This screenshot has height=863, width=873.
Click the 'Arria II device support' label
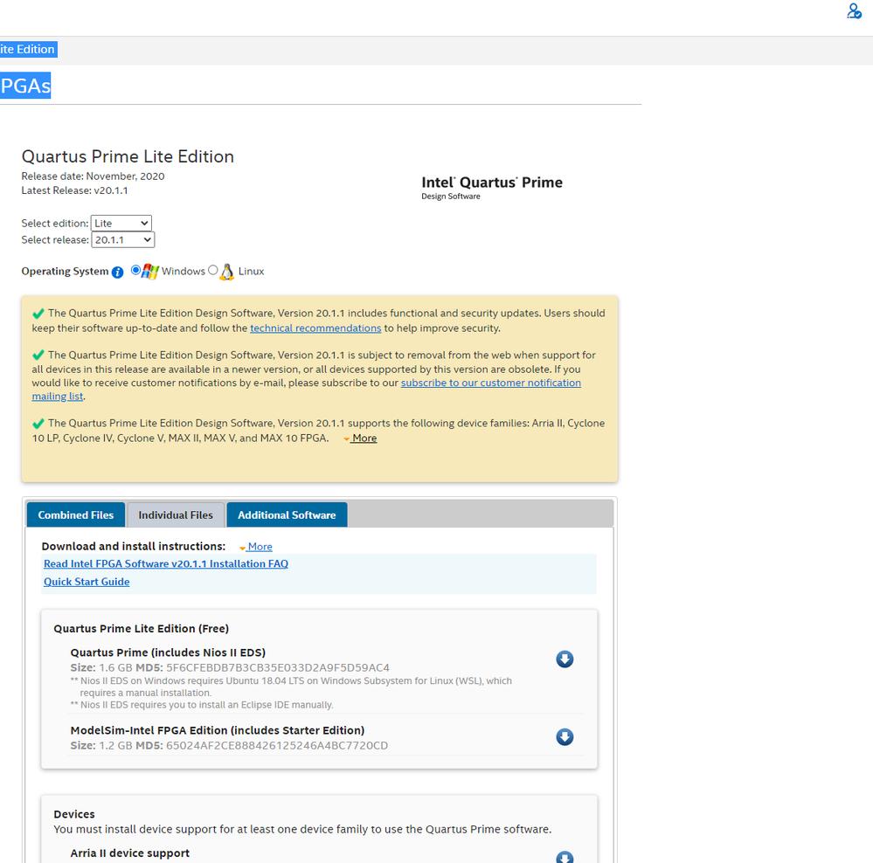(129, 853)
